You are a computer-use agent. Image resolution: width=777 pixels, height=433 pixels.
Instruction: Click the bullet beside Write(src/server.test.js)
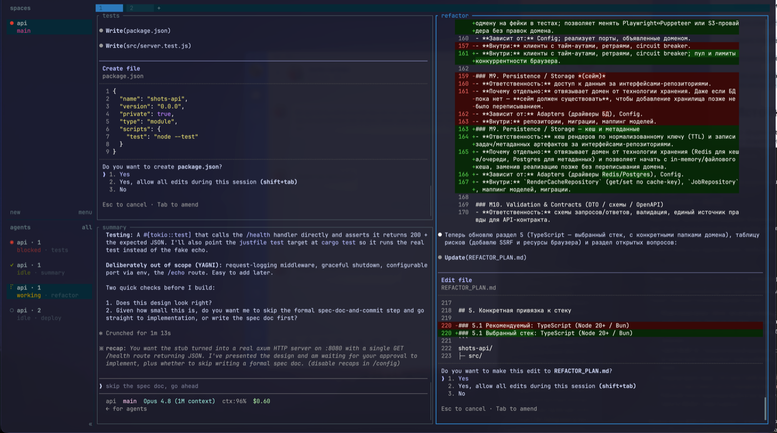point(101,46)
